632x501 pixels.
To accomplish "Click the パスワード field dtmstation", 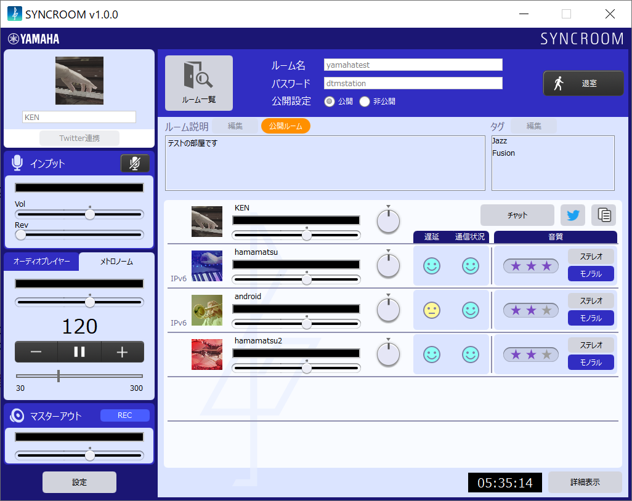I will tap(413, 83).
